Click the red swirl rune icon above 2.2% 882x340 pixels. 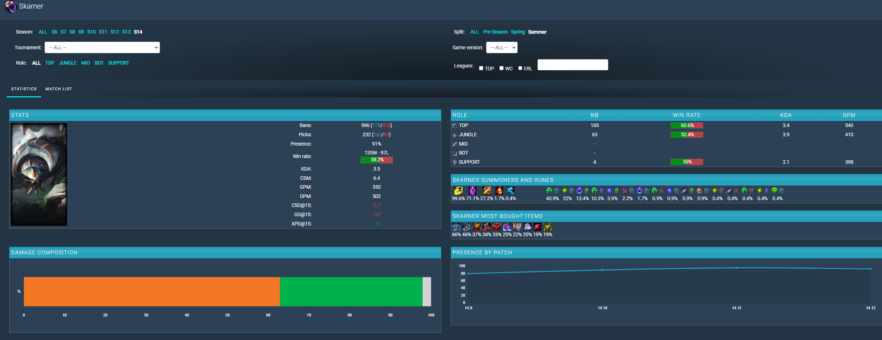coord(624,191)
